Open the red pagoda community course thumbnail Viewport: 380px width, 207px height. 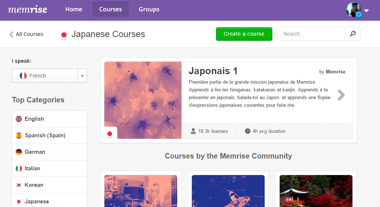click(316, 191)
